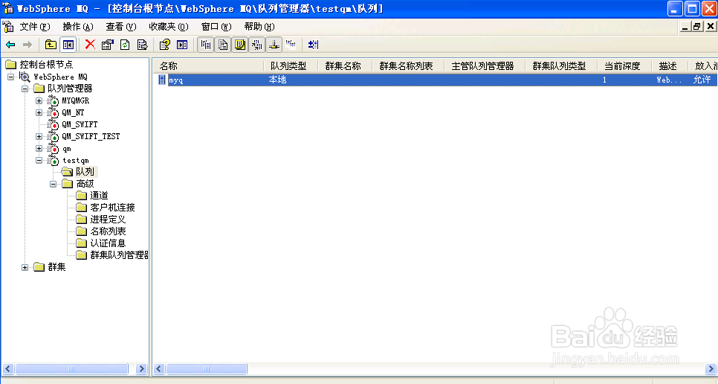Click the testqm queue manager icon
This screenshot has width=718, height=384.
[x=53, y=161]
